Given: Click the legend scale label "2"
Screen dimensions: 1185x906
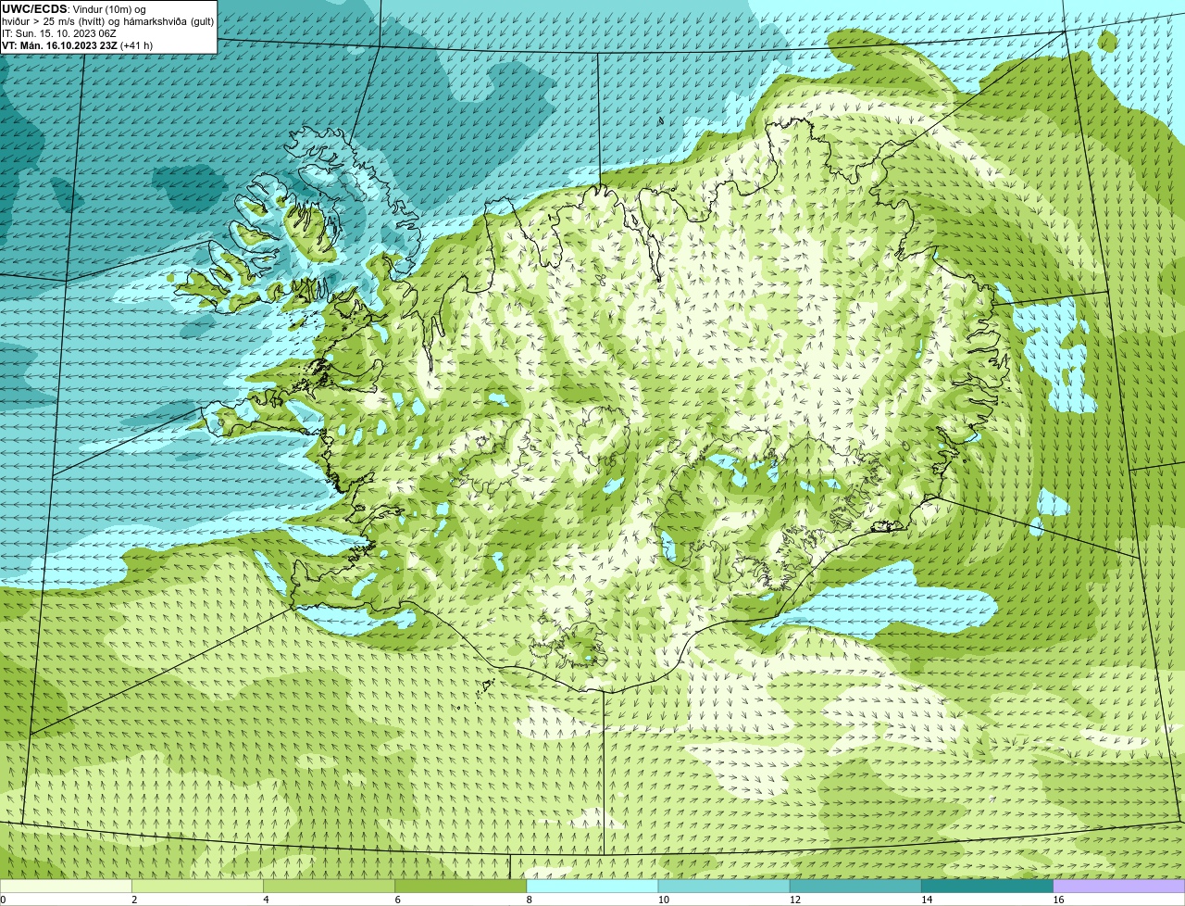Looking at the screenshot, I should point(134,900).
